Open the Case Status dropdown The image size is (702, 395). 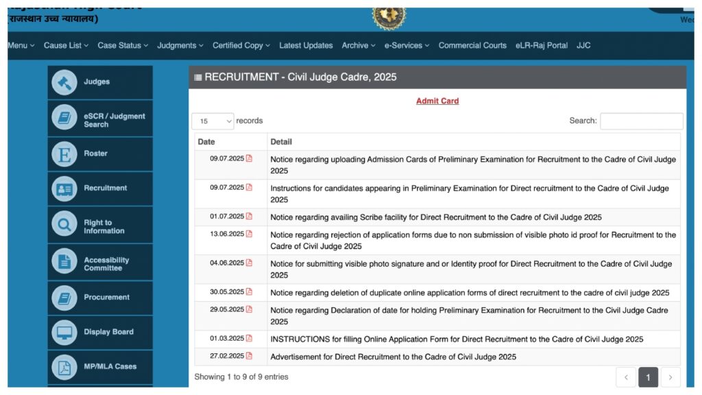pyautogui.click(x=123, y=45)
